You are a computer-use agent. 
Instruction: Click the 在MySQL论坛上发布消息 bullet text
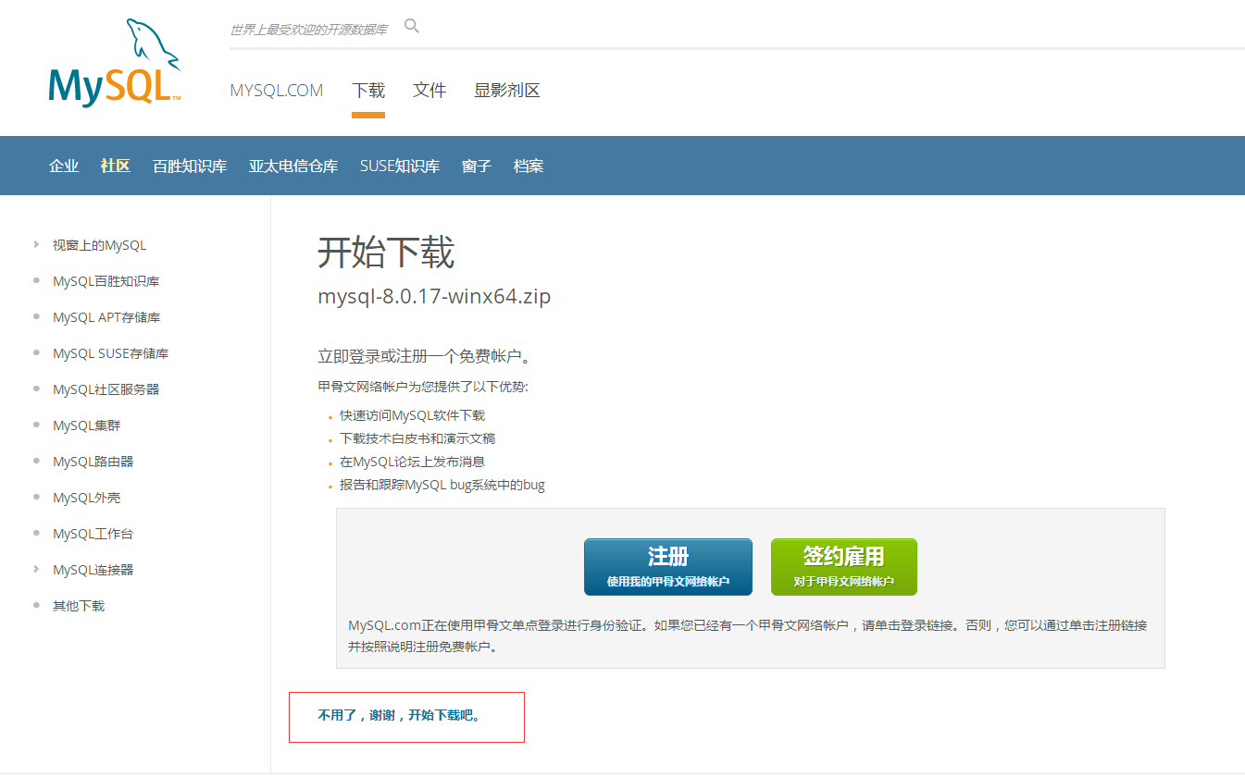(x=413, y=462)
